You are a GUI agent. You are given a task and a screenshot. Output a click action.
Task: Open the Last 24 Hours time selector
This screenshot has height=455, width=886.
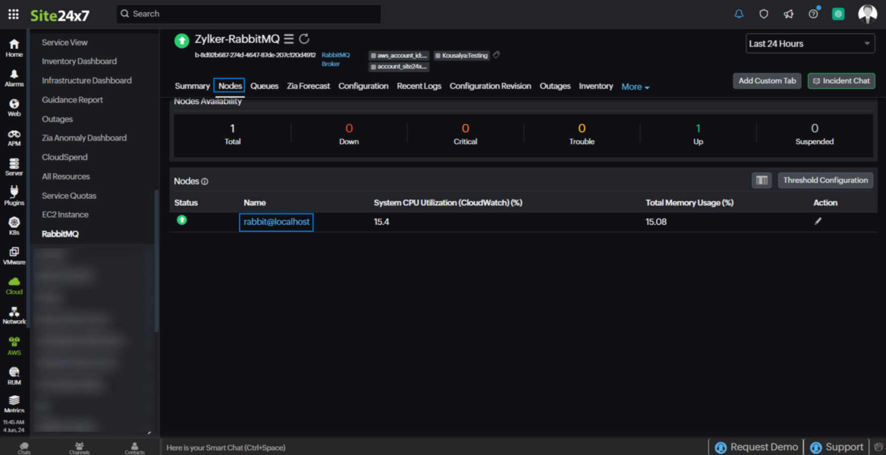pyautogui.click(x=809, y=44)
